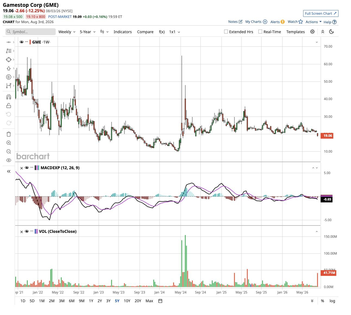Open the Indicators panel

(x=123, y=32)
